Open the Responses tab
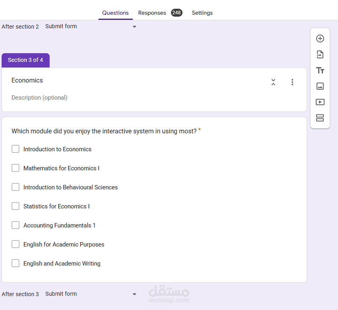 152,13
